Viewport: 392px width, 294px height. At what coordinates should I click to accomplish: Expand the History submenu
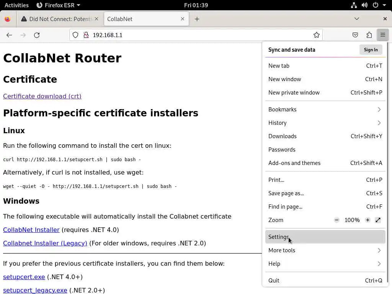[x=325, y=123]
